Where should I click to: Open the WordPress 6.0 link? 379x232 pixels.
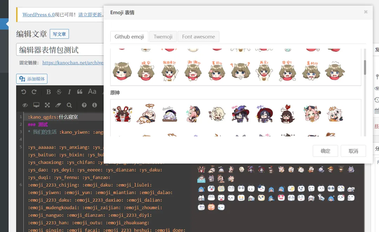point(39,14)
